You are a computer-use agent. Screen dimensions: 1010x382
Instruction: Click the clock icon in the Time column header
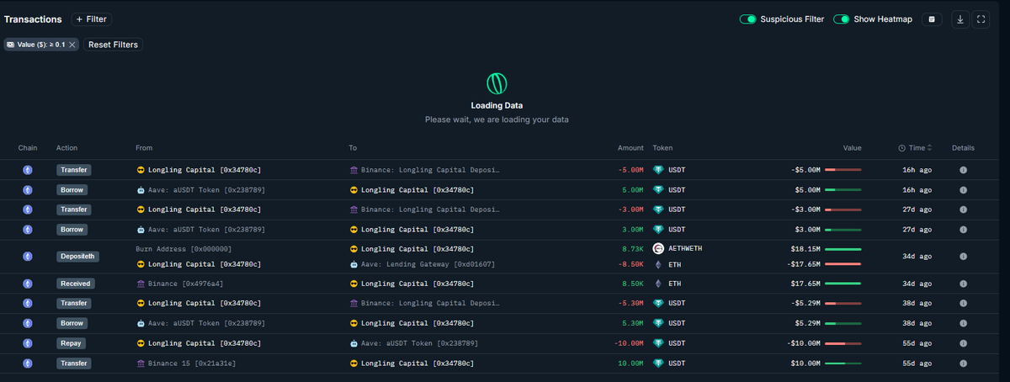(x=902, y=148)
